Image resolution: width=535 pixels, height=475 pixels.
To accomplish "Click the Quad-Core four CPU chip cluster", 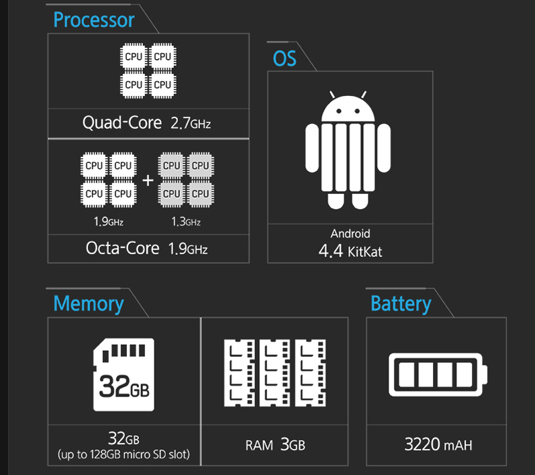I will point(148,70).
